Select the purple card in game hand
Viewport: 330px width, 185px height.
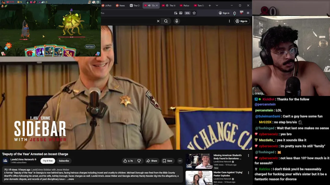(39, 51)
